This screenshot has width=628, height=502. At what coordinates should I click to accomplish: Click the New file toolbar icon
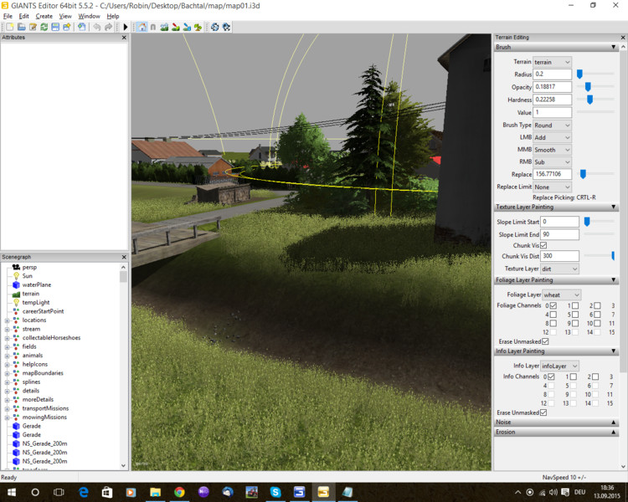tap(9, 27)
